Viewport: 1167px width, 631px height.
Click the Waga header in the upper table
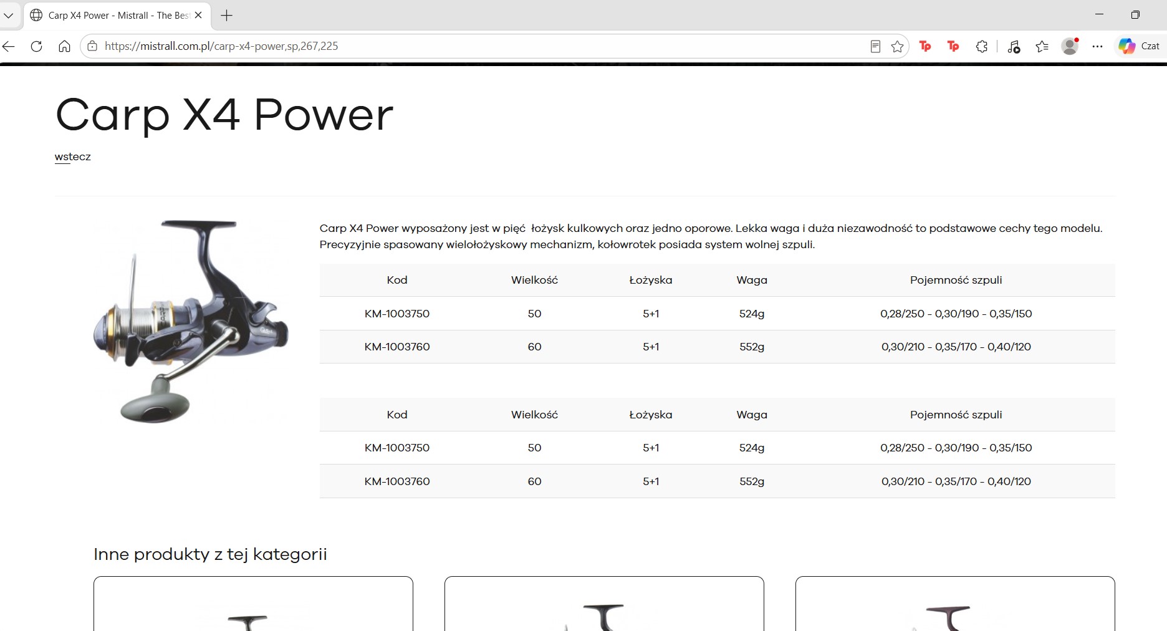pos(752,280)
